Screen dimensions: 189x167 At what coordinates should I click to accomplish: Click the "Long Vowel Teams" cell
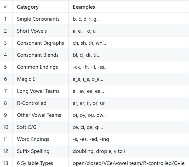(x=38, y=91)
